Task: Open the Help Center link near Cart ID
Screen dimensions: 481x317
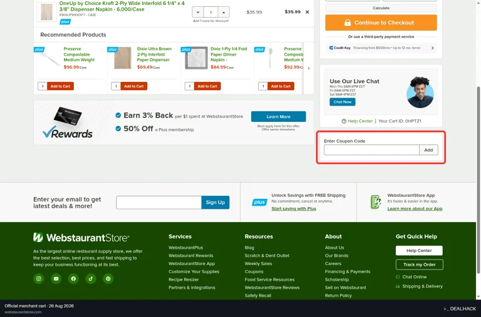Action: click(x=360, y=121)
